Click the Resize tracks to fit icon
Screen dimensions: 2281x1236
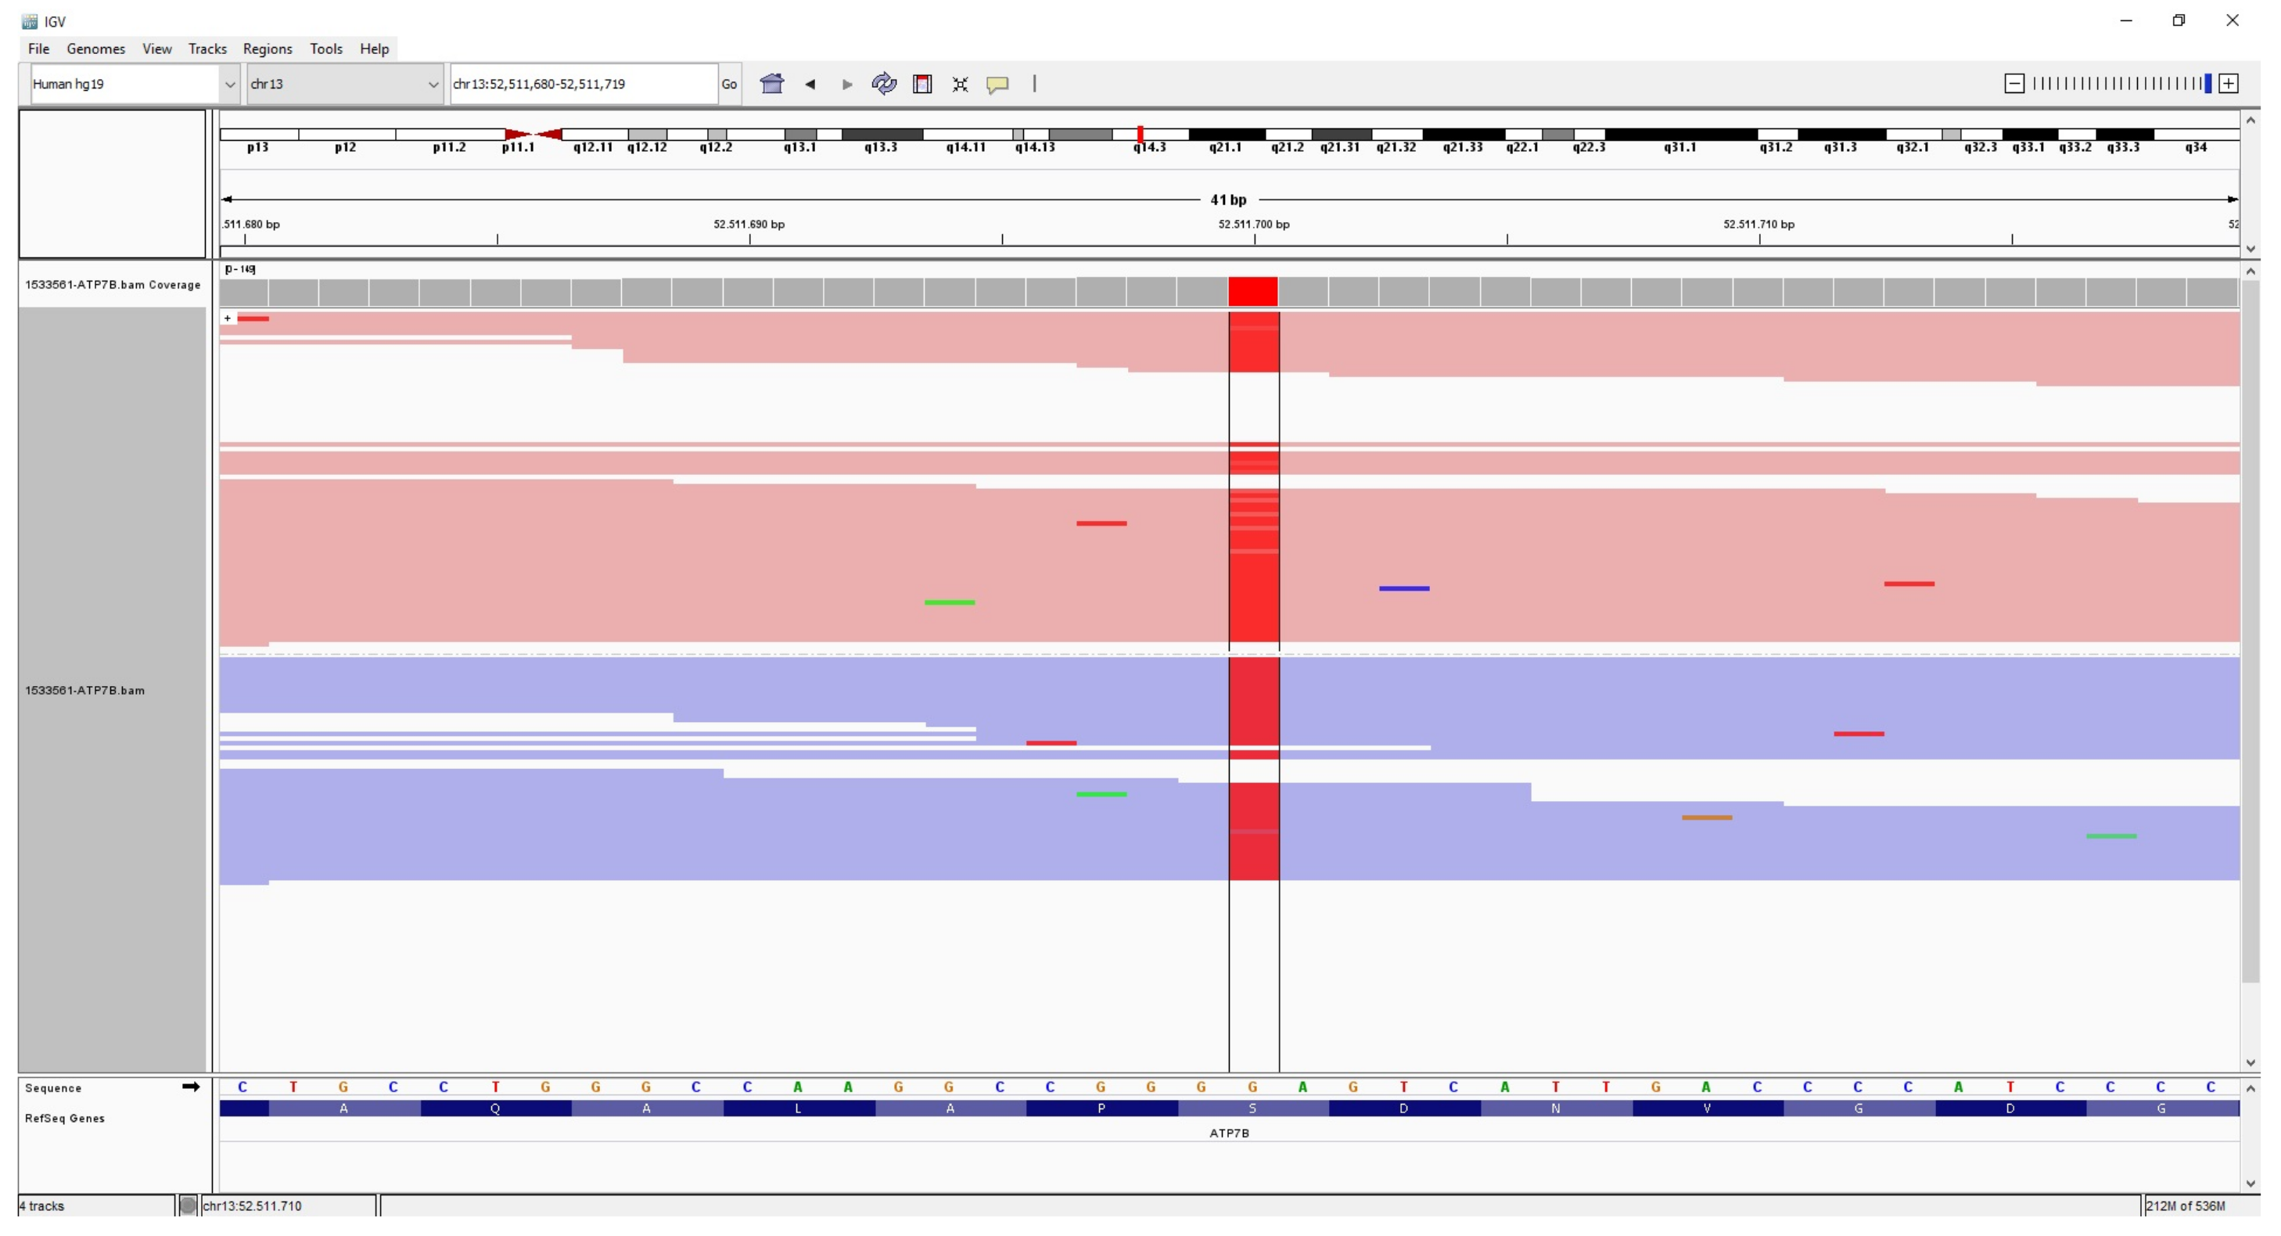(960, 84)
